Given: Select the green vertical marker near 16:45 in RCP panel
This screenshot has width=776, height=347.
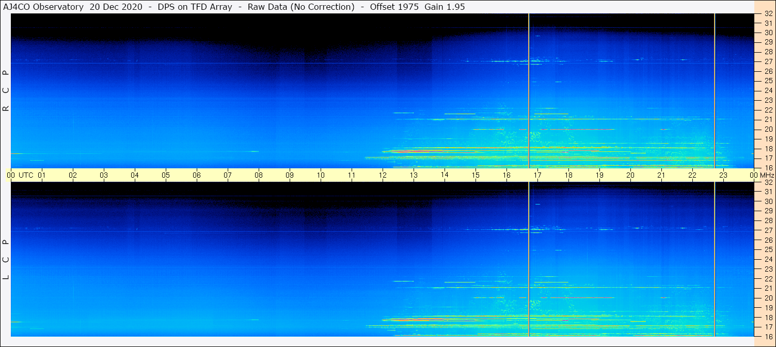Looking at the screenshot, I should click(x=529, y=91).
